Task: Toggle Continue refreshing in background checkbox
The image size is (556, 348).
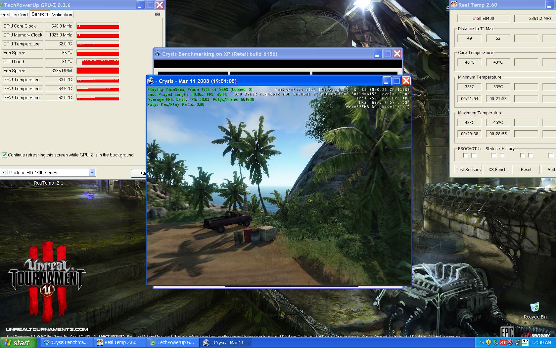Action: [4, 155]
